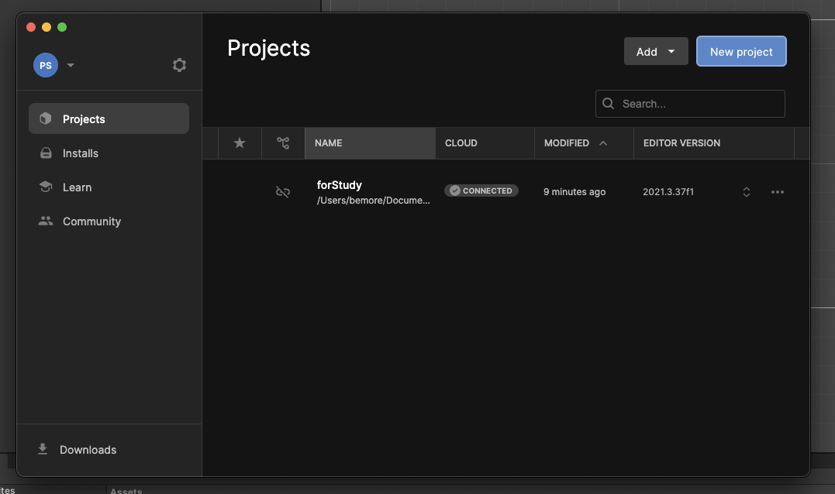This screenshot has height=494, width=835.
Task: Open the Projects sidebar section
Action: pos(109,118)
